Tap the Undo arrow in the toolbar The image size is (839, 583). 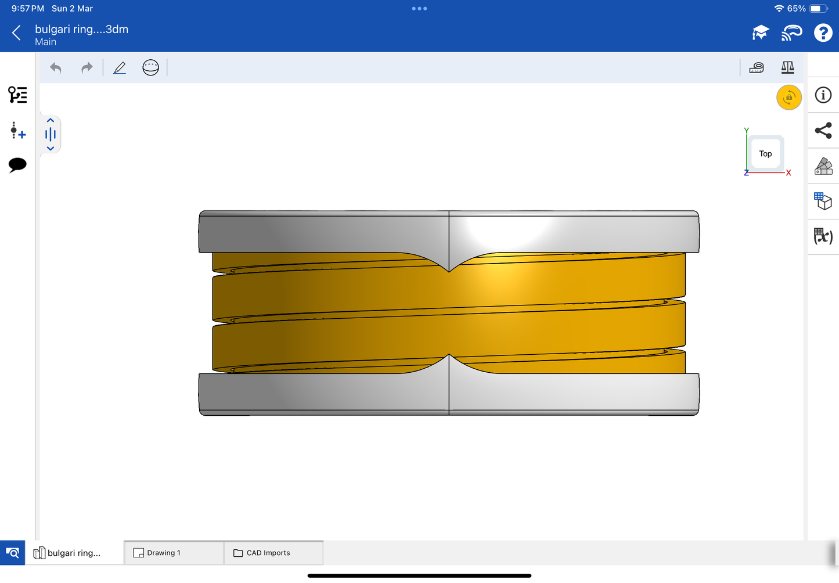click(x=56, y=68)
